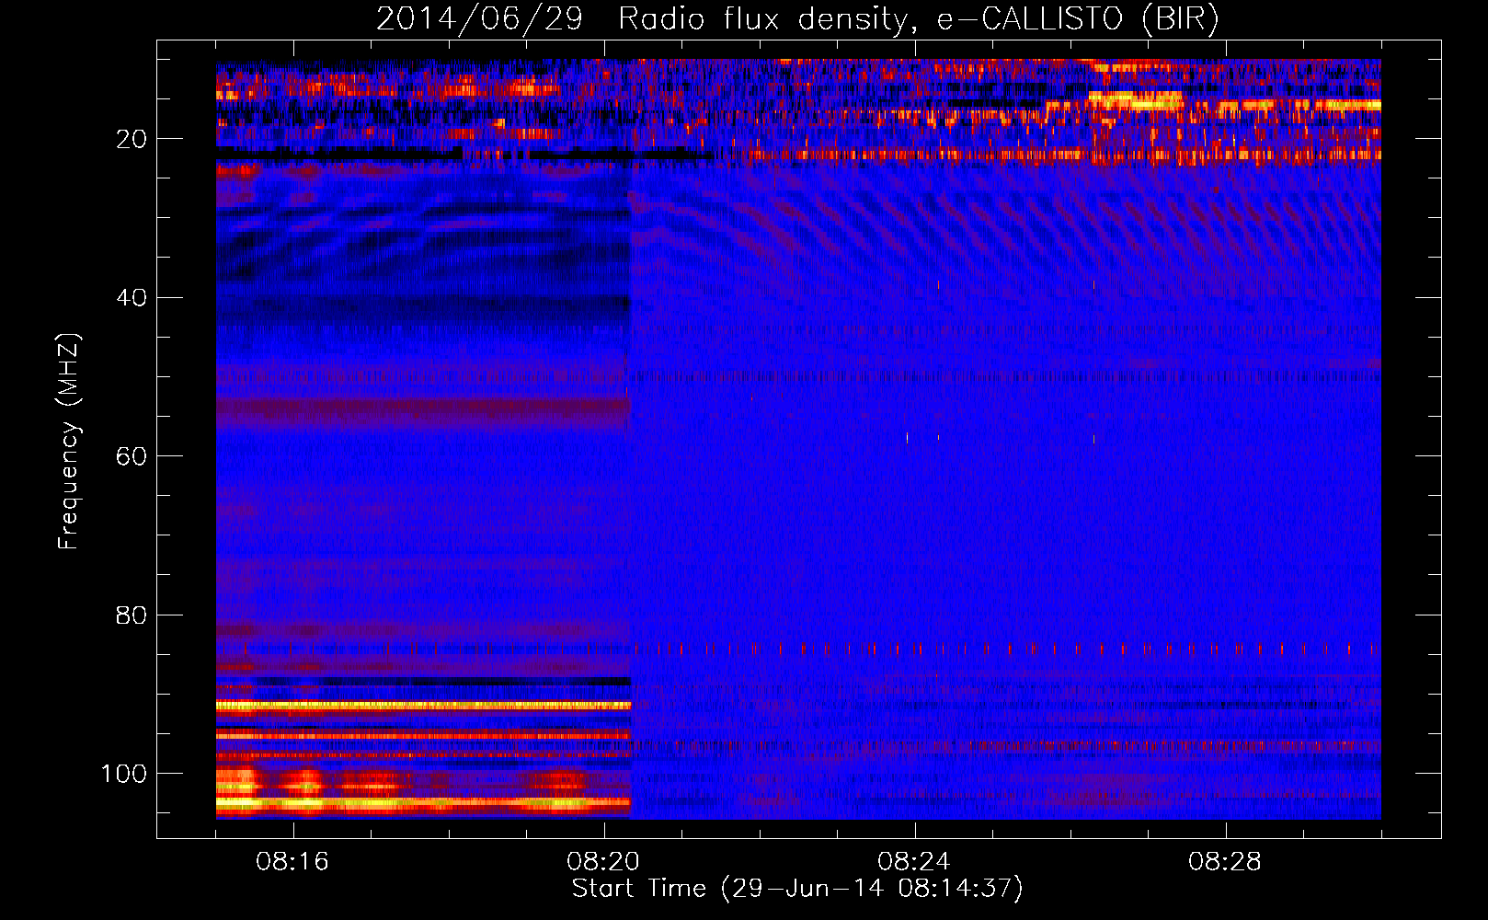Image resolution: width=1488 pixels, height=920 pixels.
Task: Click the 80 frequency tick label
Action: (x=132, y=615)
